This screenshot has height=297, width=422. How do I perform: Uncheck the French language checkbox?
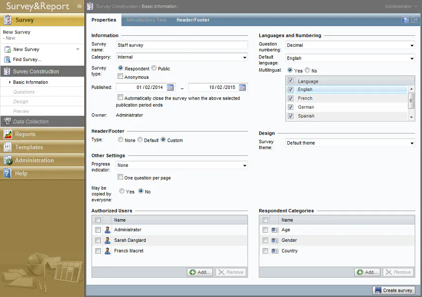point(291,98)
